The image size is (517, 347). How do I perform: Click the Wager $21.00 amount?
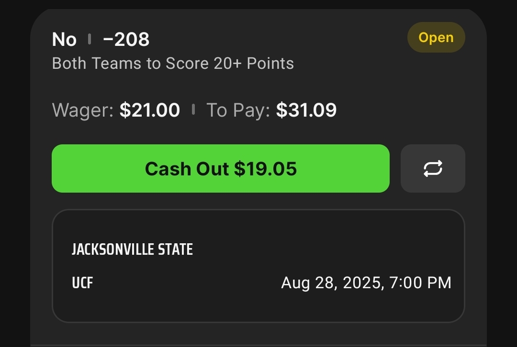[x=150, y=110]
